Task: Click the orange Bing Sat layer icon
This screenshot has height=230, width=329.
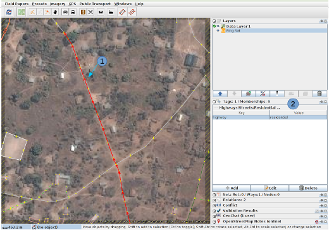Action: point(223,31)
